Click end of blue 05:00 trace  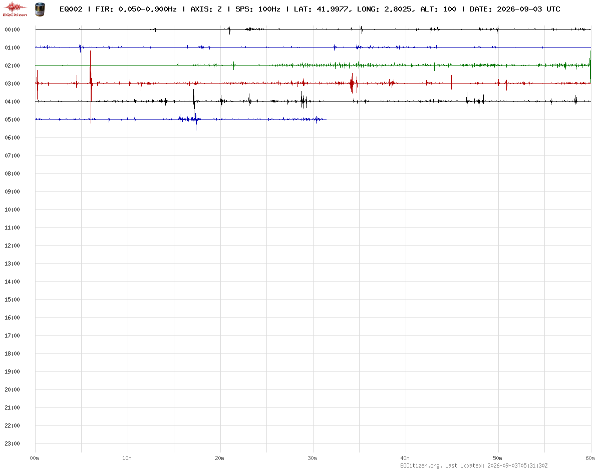[x=326, y=119]
